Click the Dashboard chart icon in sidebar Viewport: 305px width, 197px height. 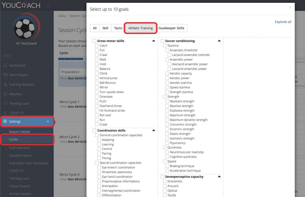(5, 65)
